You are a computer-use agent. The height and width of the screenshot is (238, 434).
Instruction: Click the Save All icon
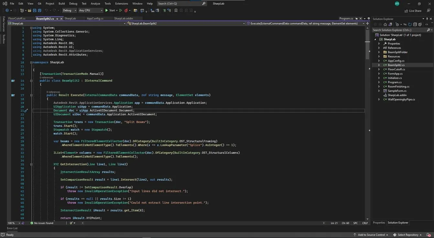tap(39, 10)
